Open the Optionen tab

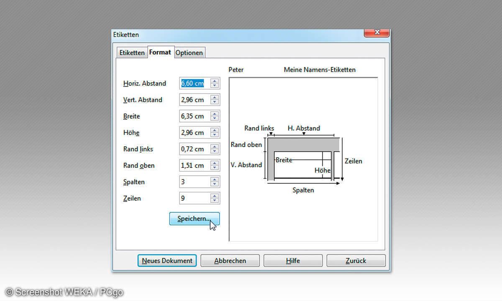(189, 53)
